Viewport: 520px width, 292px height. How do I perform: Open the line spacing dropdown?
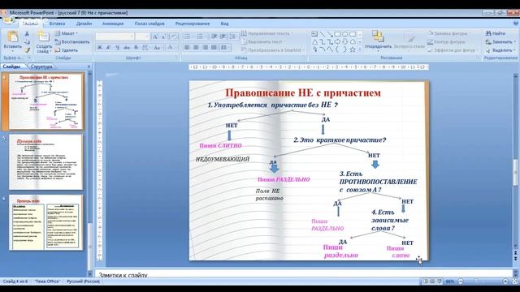[x=234, y=36]
